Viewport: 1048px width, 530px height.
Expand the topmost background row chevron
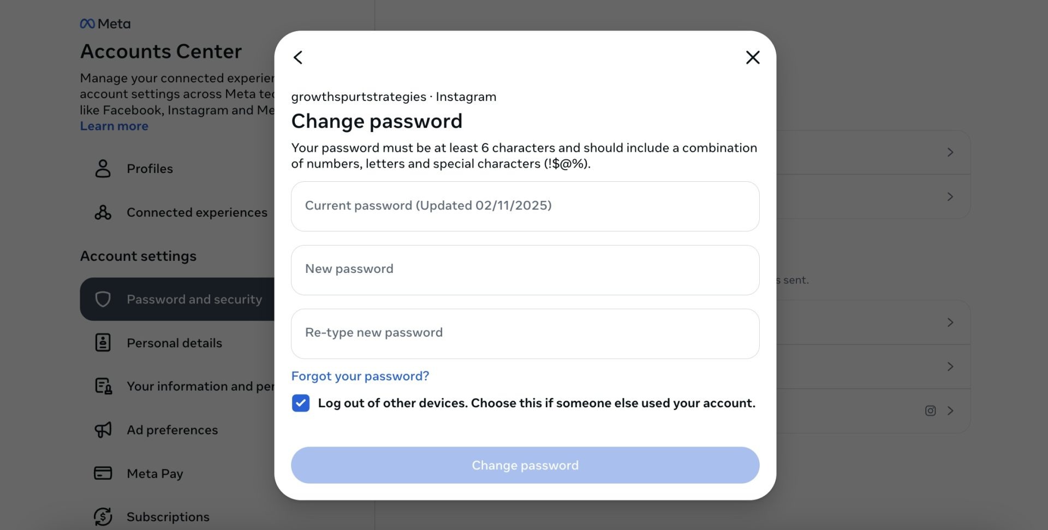[950, 152]
